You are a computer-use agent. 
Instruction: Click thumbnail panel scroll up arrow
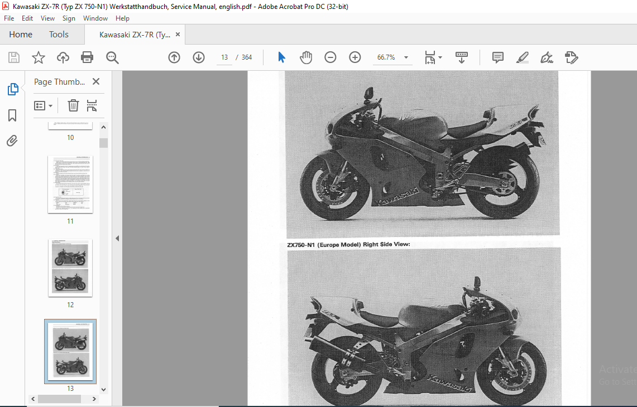(x=104, y=128)
